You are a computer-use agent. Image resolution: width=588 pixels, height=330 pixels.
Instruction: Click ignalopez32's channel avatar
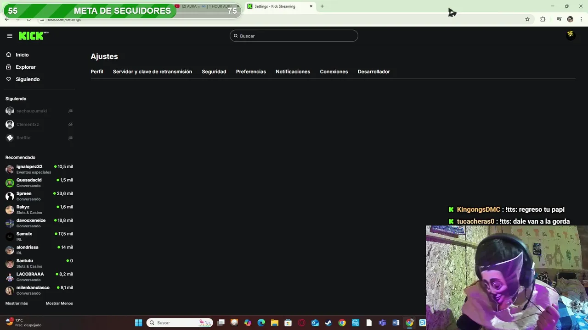tap(10, 169)
